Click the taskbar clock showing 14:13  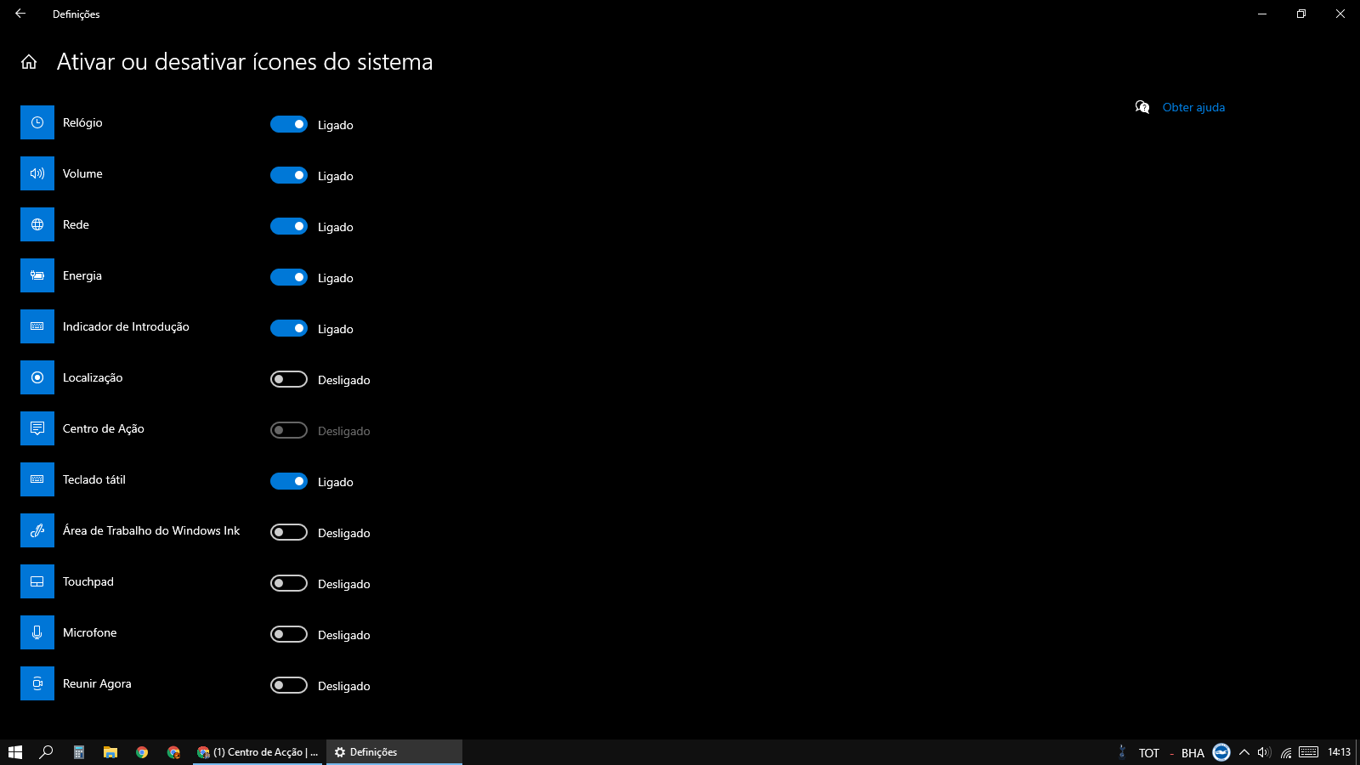[1339, 752]
